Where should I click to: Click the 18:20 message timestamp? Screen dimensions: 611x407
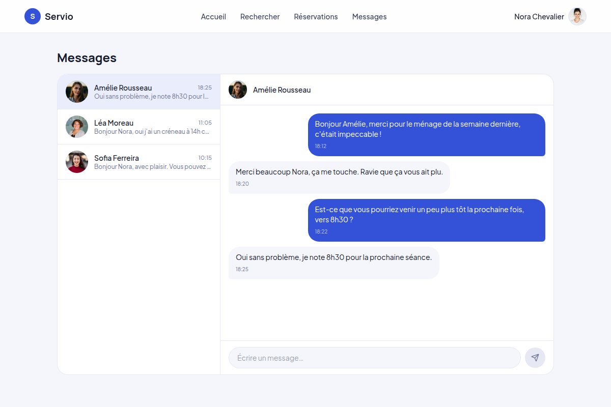pos(242,184)
